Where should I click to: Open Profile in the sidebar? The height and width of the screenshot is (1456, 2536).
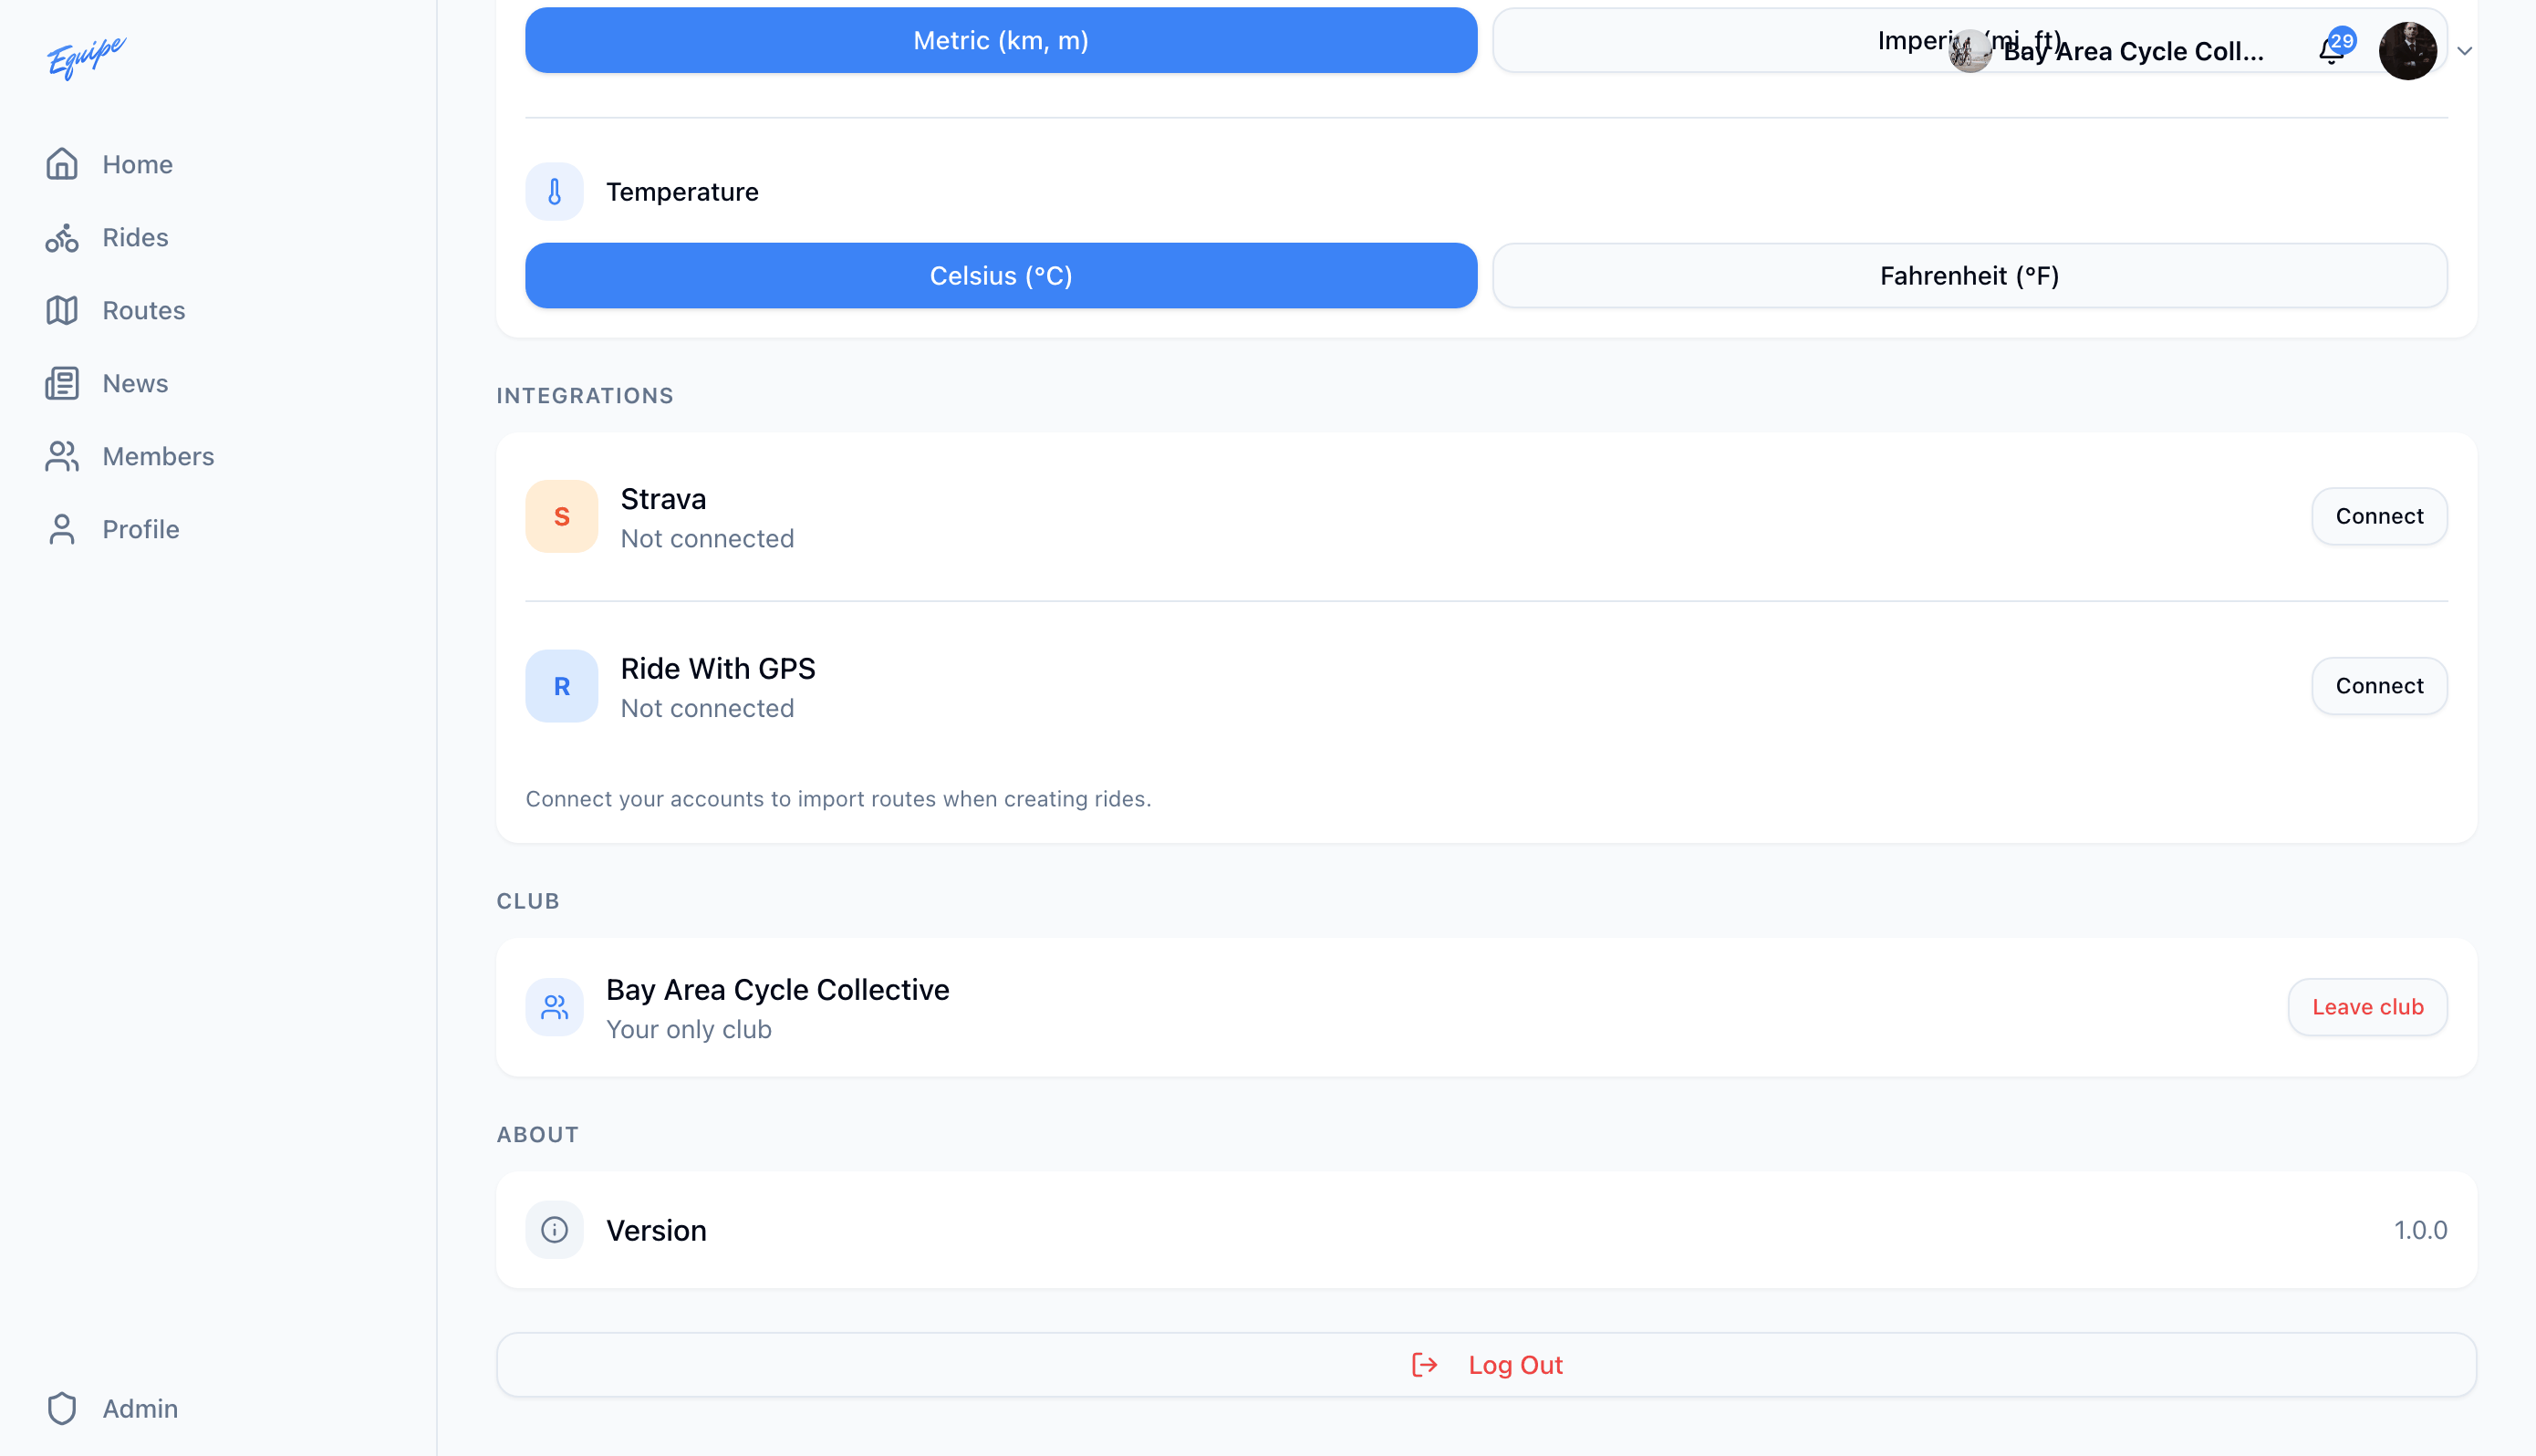pyautogui.click(x=140, y=529)
